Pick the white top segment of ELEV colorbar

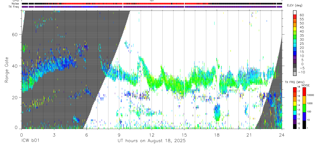tap(295, 13)
